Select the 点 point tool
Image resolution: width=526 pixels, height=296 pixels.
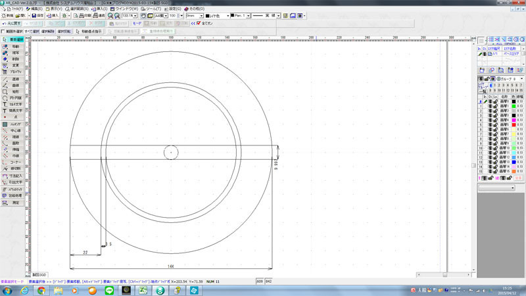pos(12,117)
